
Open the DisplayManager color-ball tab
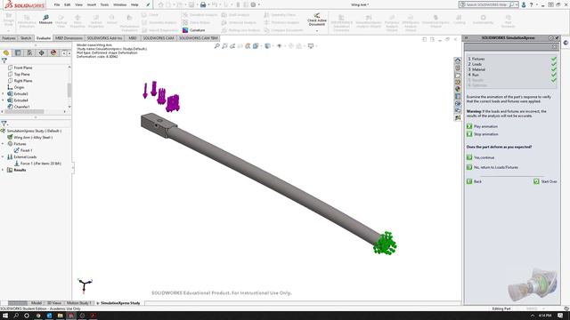click(53, 52)
